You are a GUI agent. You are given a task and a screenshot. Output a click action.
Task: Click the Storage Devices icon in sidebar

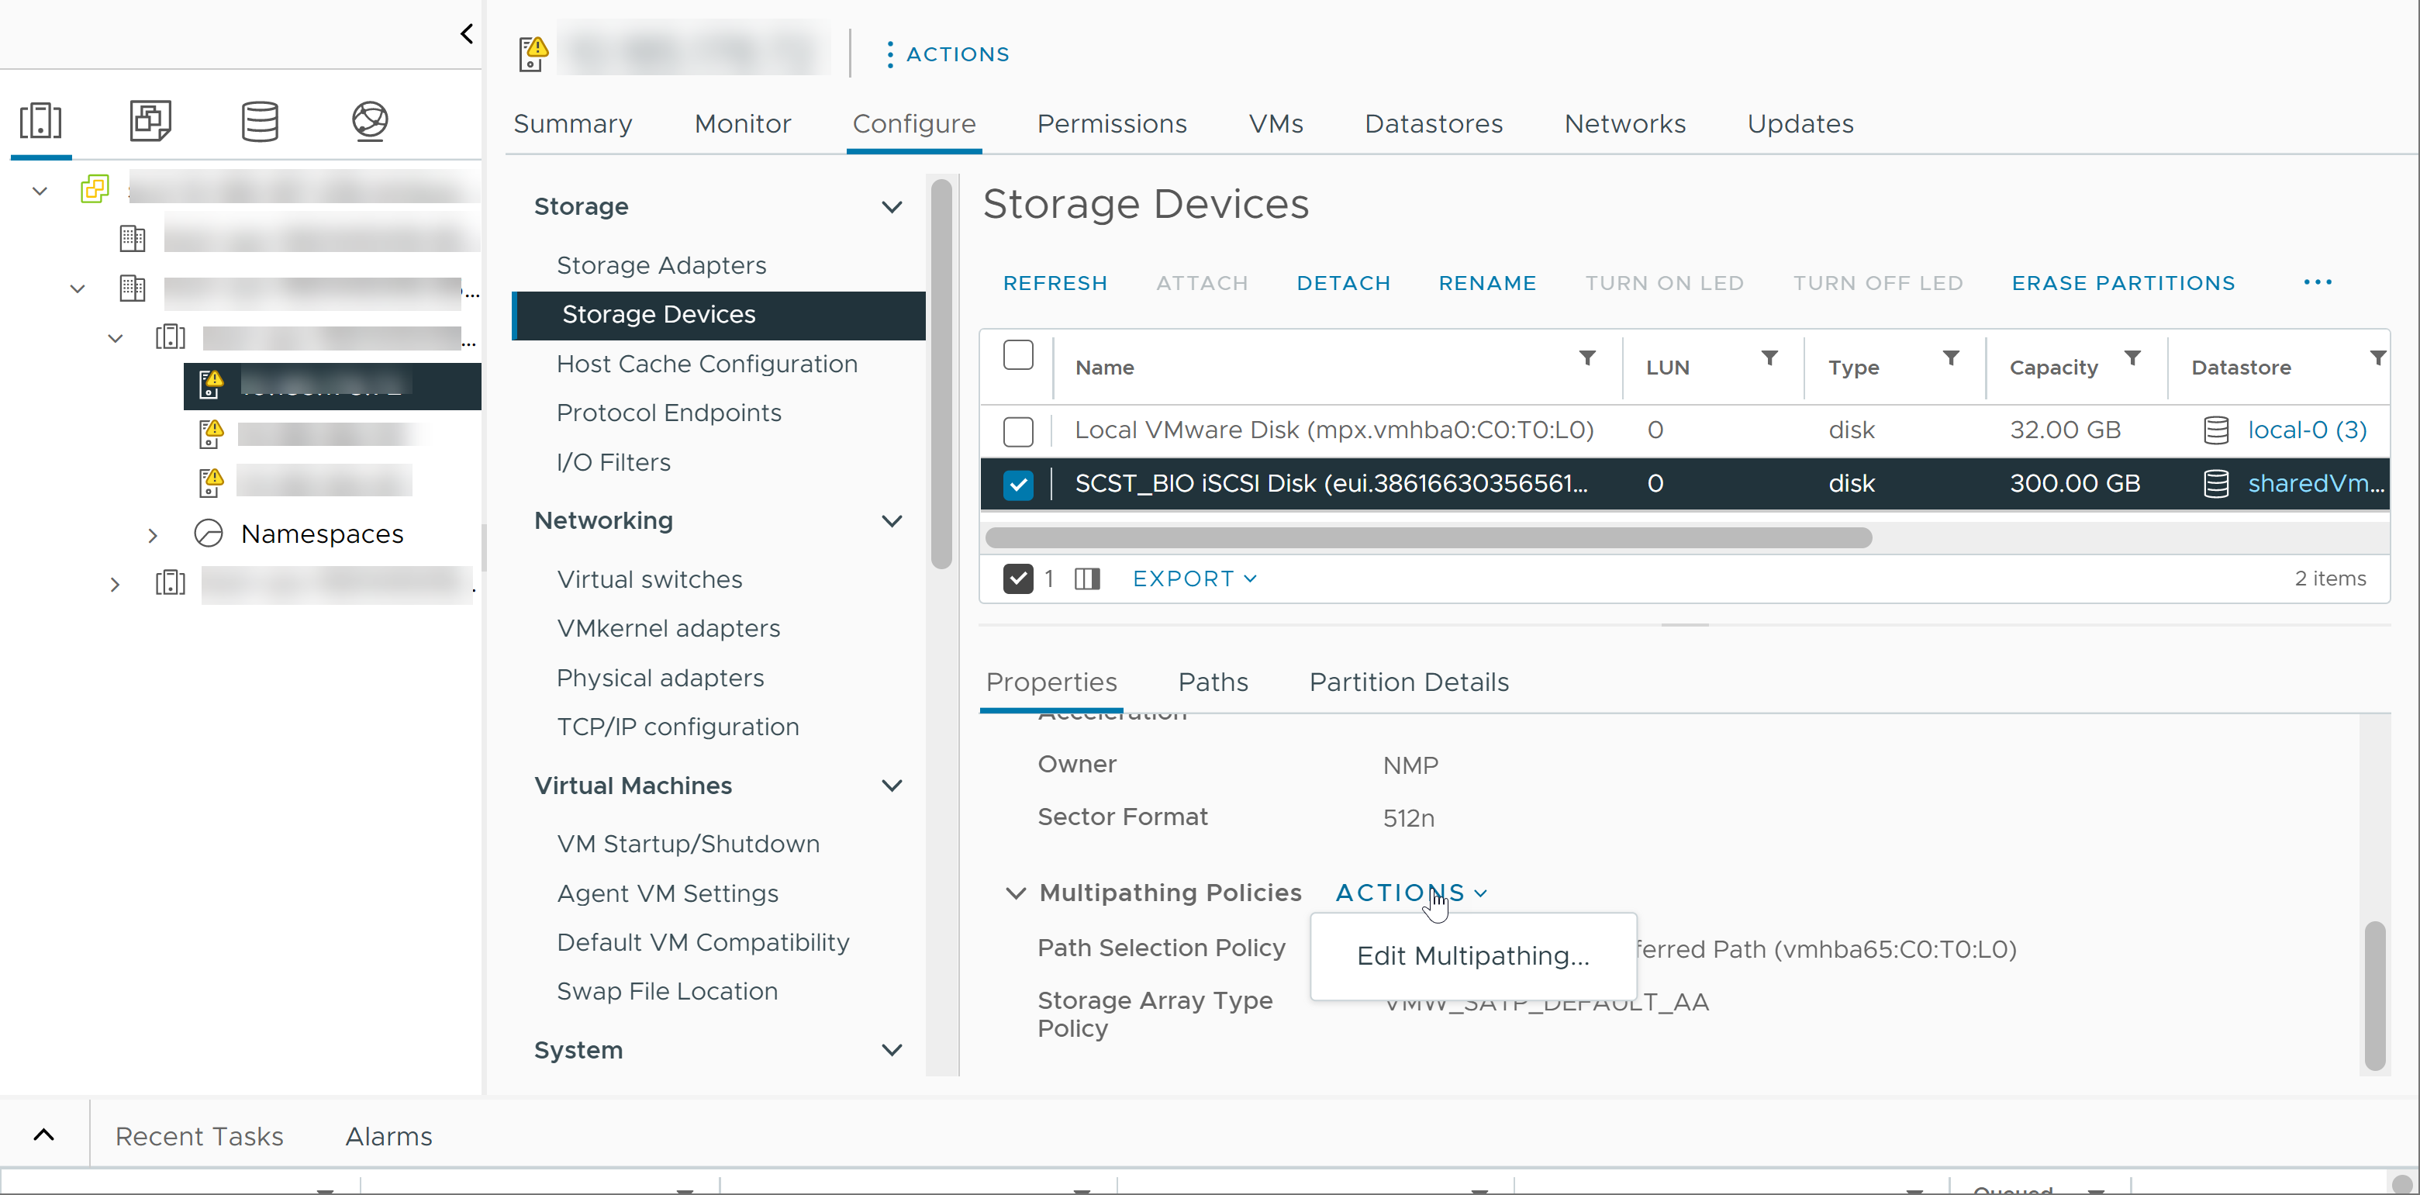point(261,119)
